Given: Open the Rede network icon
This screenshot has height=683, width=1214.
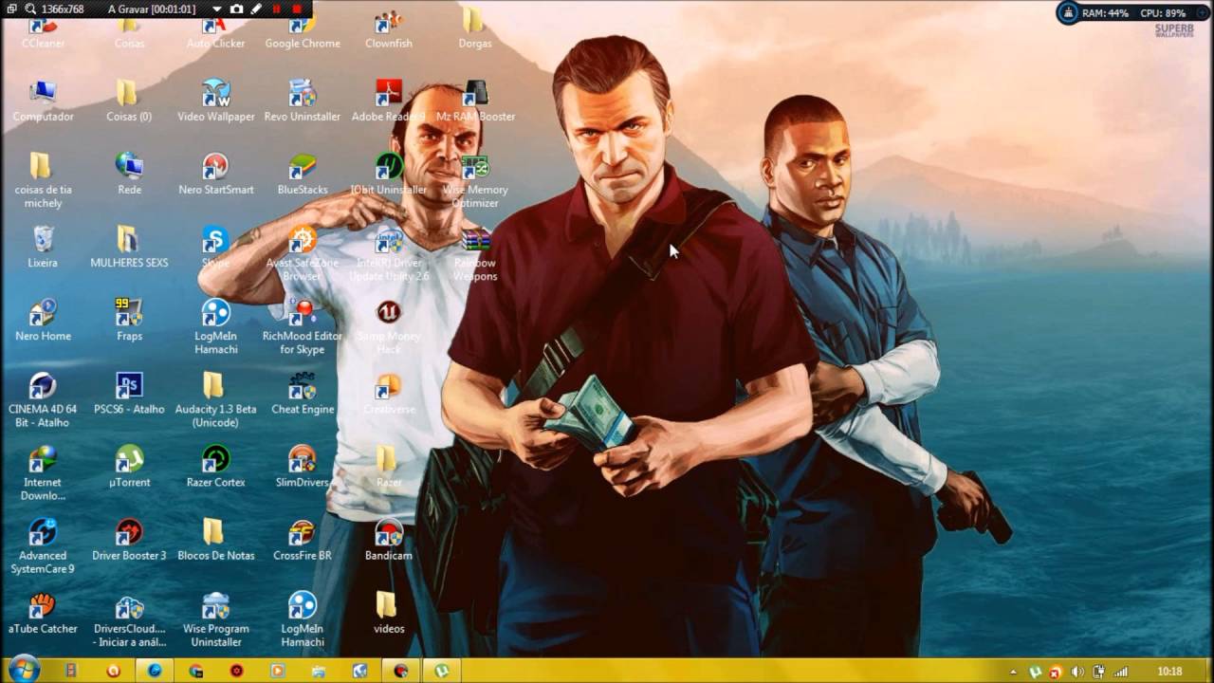Looking at the screenshot, I should point(129,175).
